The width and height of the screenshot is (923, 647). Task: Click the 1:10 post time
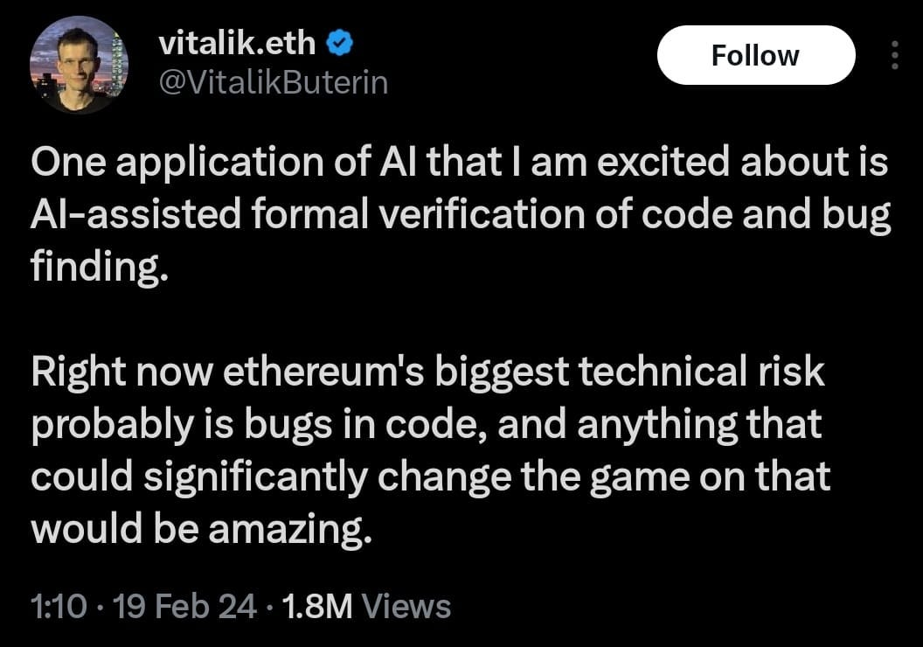point(57,605)
